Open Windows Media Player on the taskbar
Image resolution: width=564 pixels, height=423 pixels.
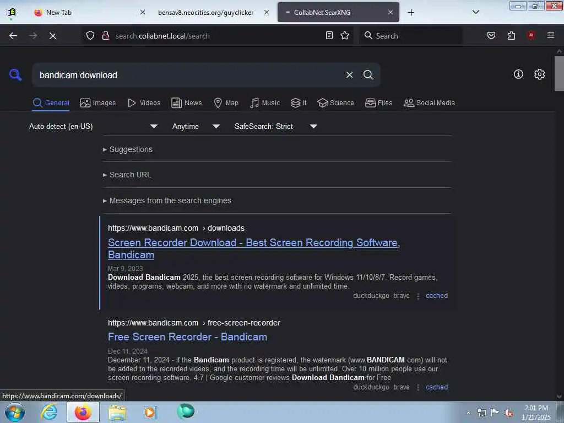coord(150,412)
